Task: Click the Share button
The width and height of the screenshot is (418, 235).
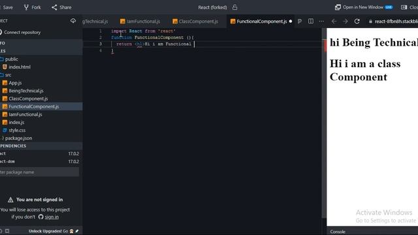Action: tap(61, 7)
